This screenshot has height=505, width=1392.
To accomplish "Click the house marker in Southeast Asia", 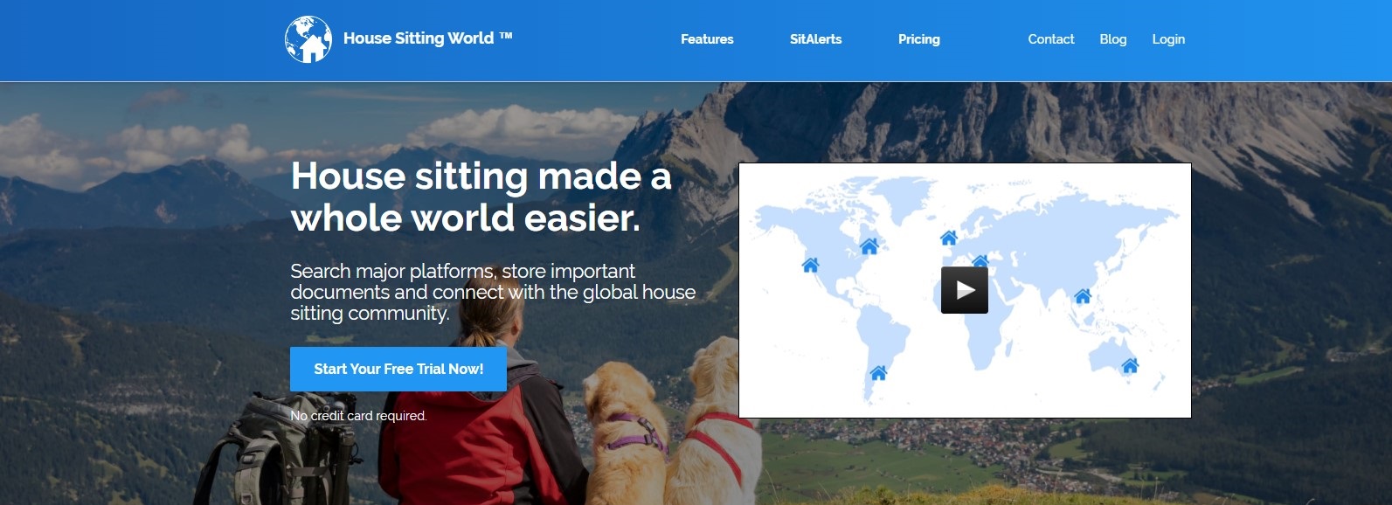I will tap(1083, 296).
